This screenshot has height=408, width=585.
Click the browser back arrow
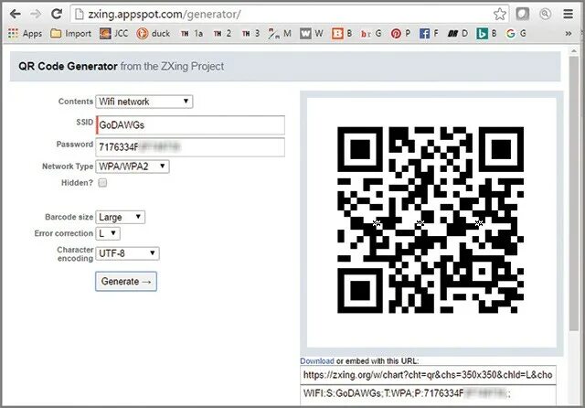click(x=16, y=15)
